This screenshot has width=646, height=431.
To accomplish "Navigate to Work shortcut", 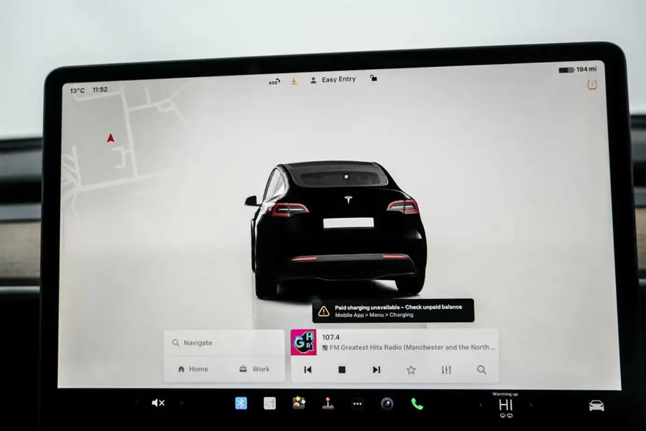I will (x=255, y=369).
